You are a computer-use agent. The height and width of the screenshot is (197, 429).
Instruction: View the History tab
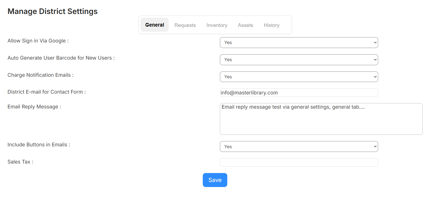click(271, 25)
